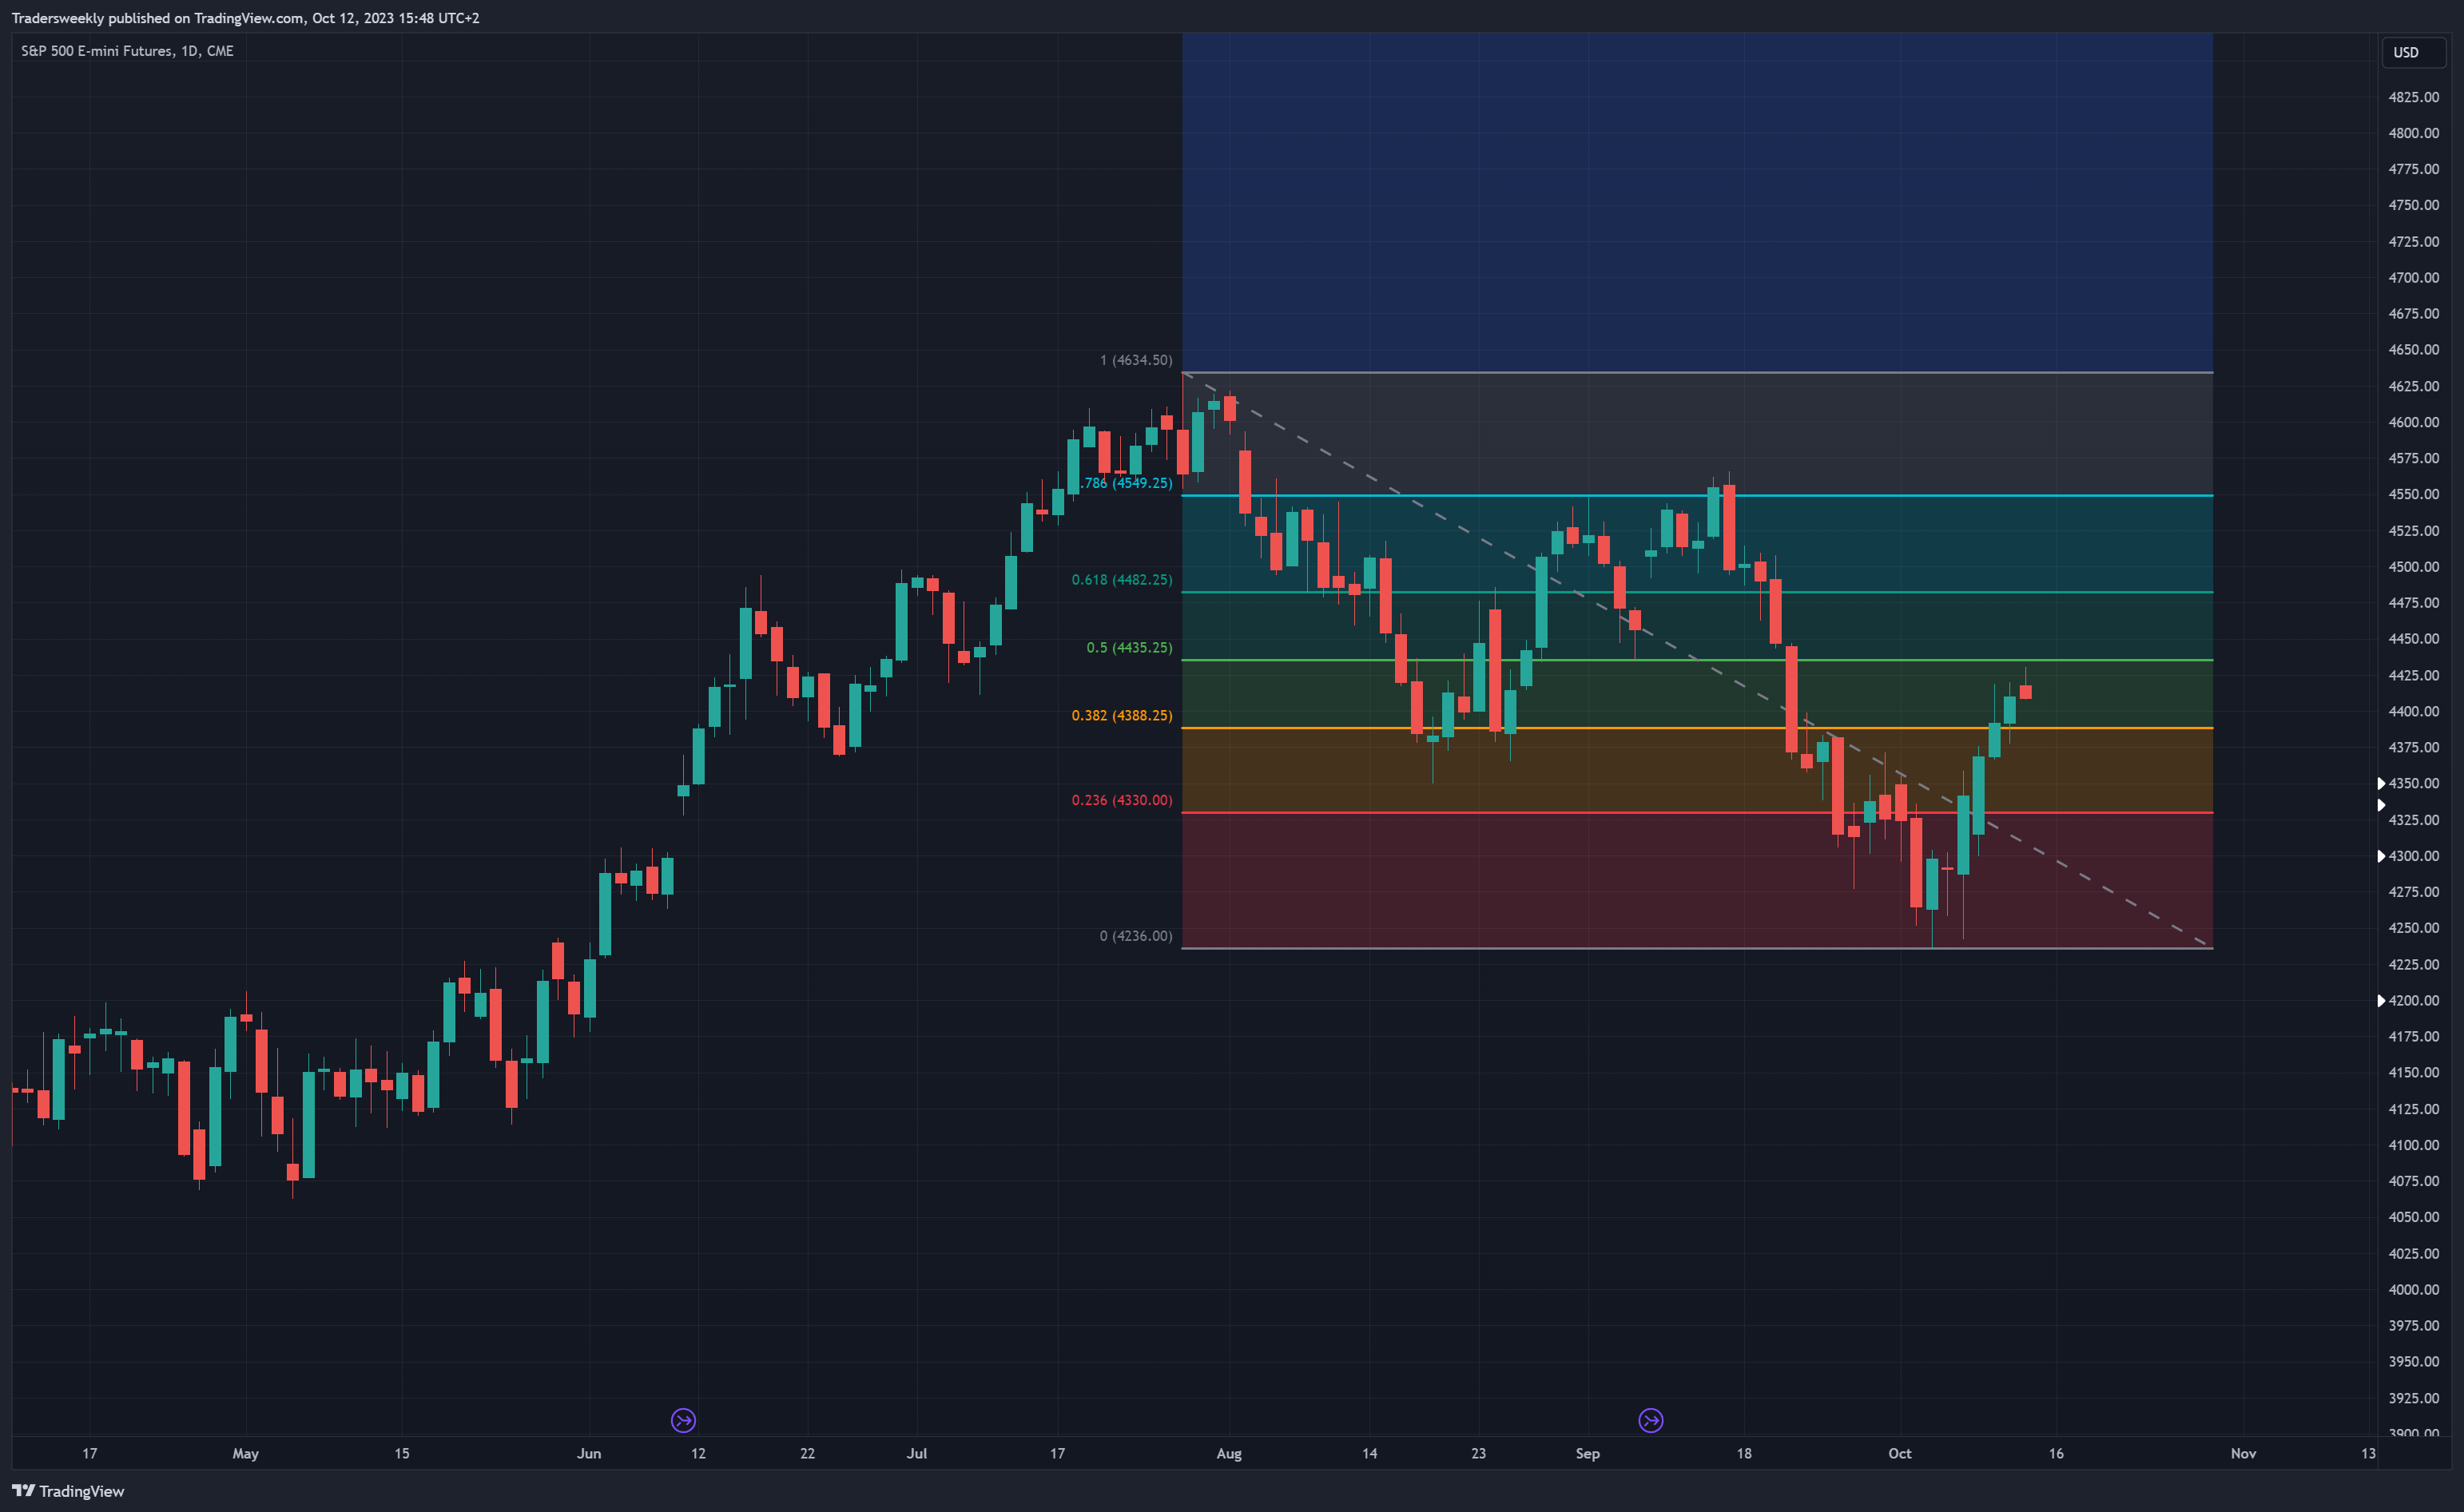The height and width of the screenshot is (1512, 2464).
Task: Click the Fibonacci label 0 (4236.00)
Action: 1136,936
